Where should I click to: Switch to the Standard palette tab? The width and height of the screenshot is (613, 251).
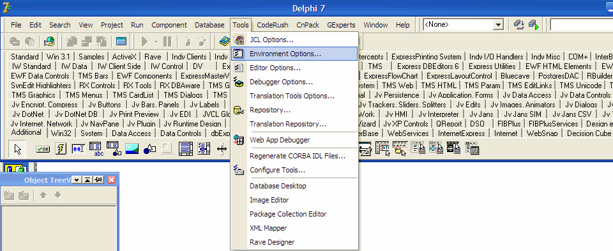[25, 56]
